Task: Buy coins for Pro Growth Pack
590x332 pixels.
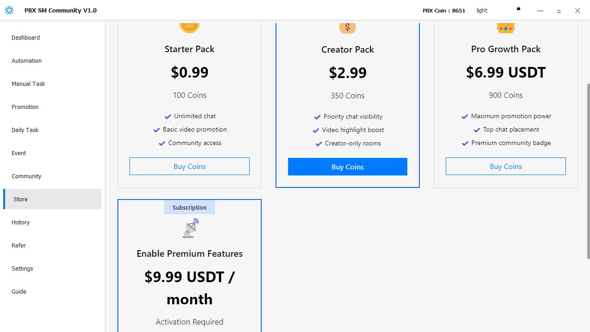Action: 506,167
